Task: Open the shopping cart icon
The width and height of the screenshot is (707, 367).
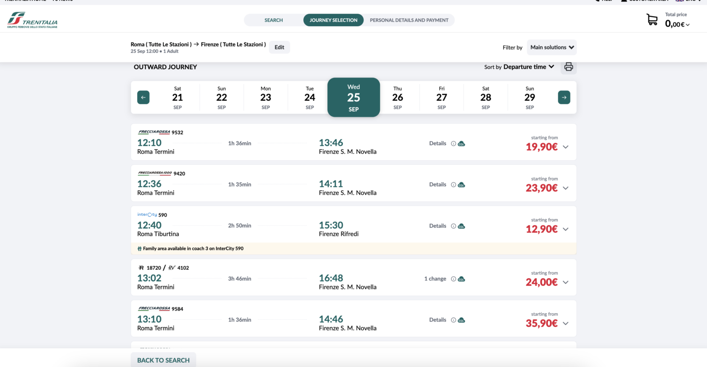Action: tap(652, 19)
